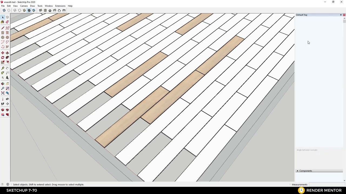Choose the Rectangle tool
346x194 pixels.
click(3, 33)
